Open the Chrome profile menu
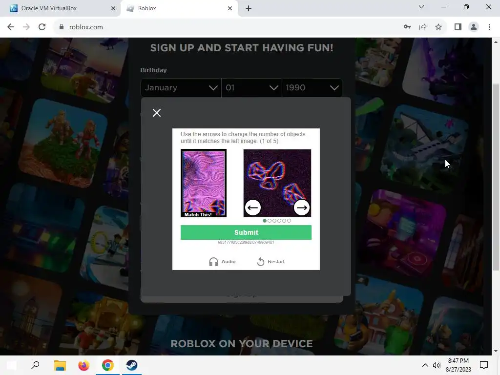Image resolution: width=500 pixels, height=375 pixels. click(474, 27)
